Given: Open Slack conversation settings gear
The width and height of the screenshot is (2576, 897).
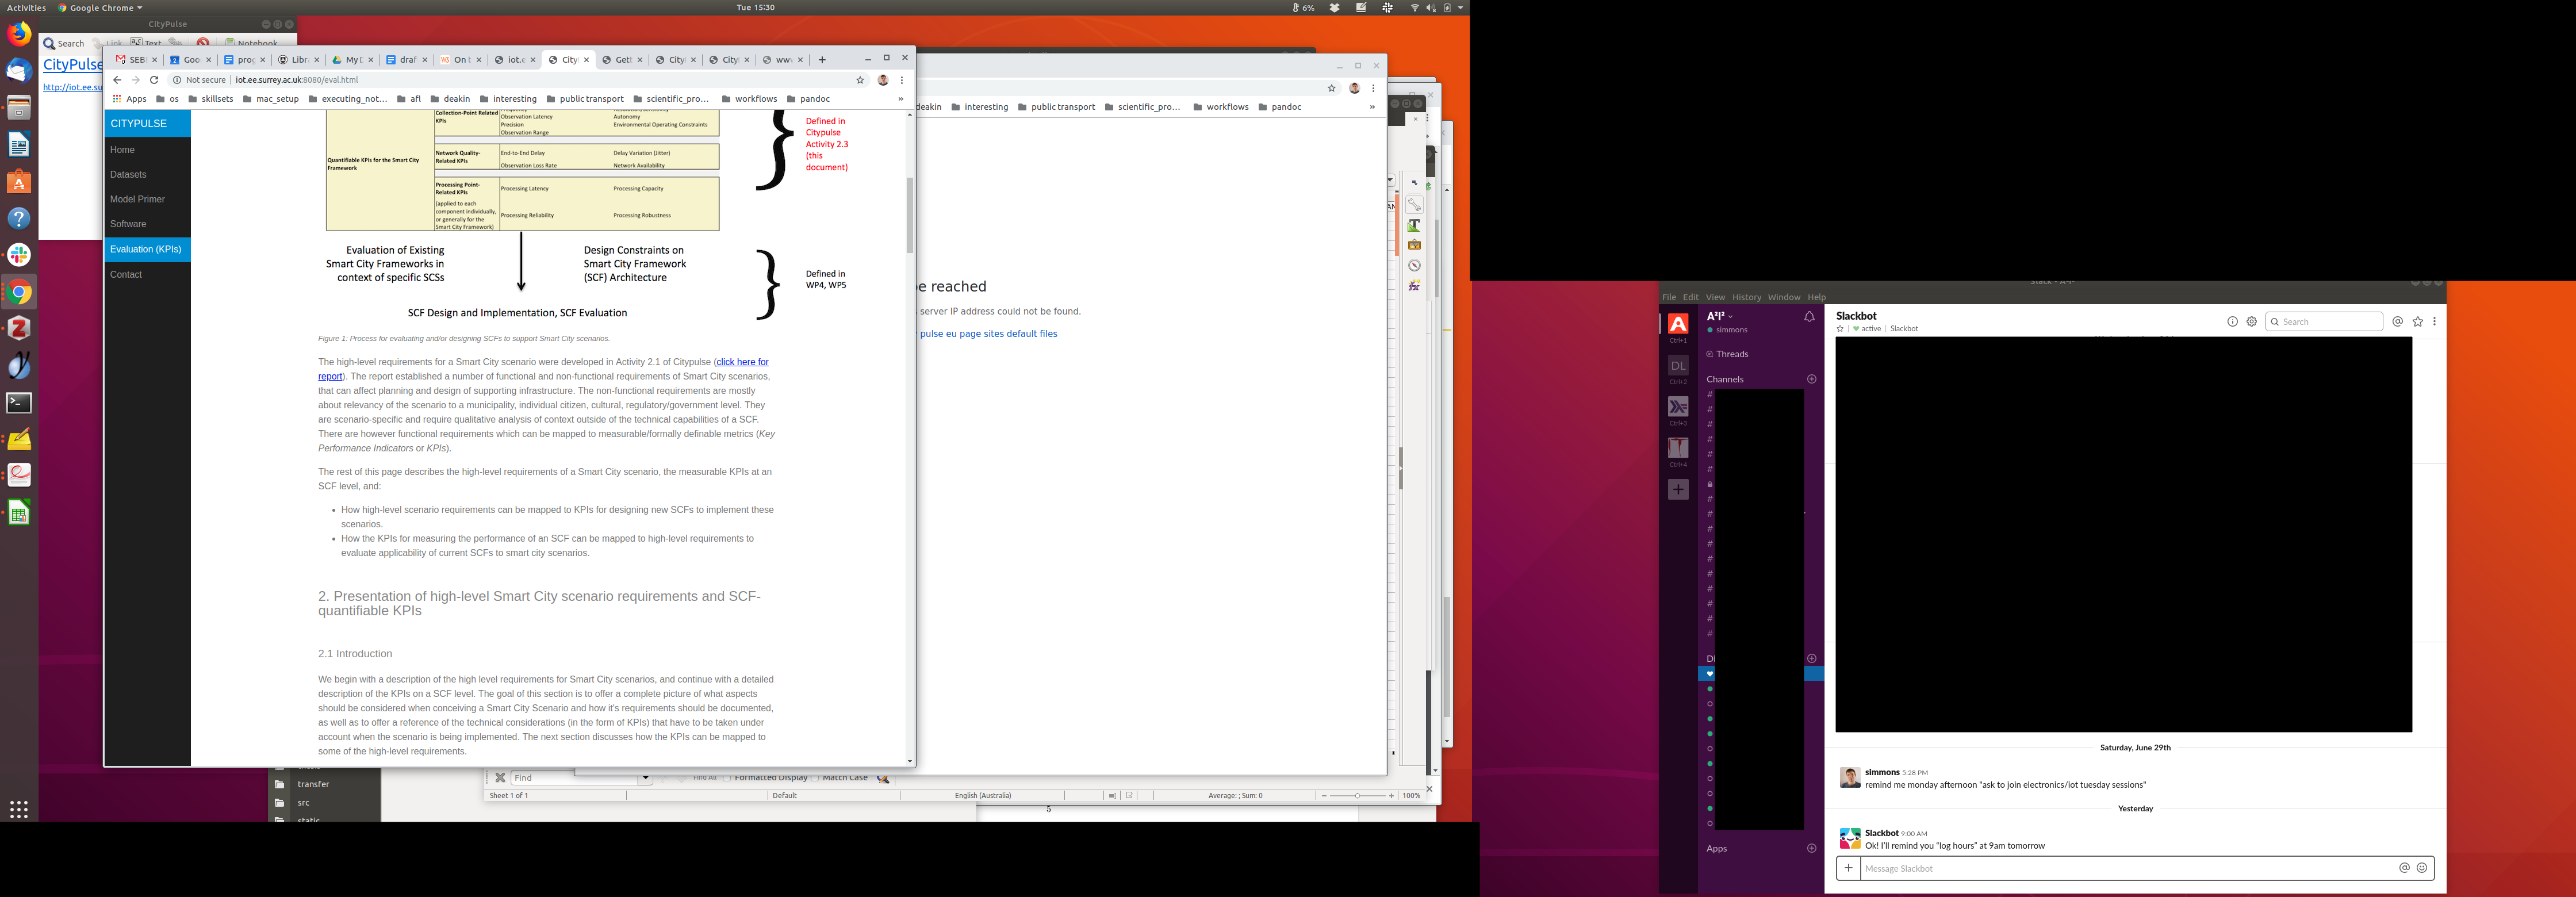Looking at the screenshot, I should (2252, 322).
